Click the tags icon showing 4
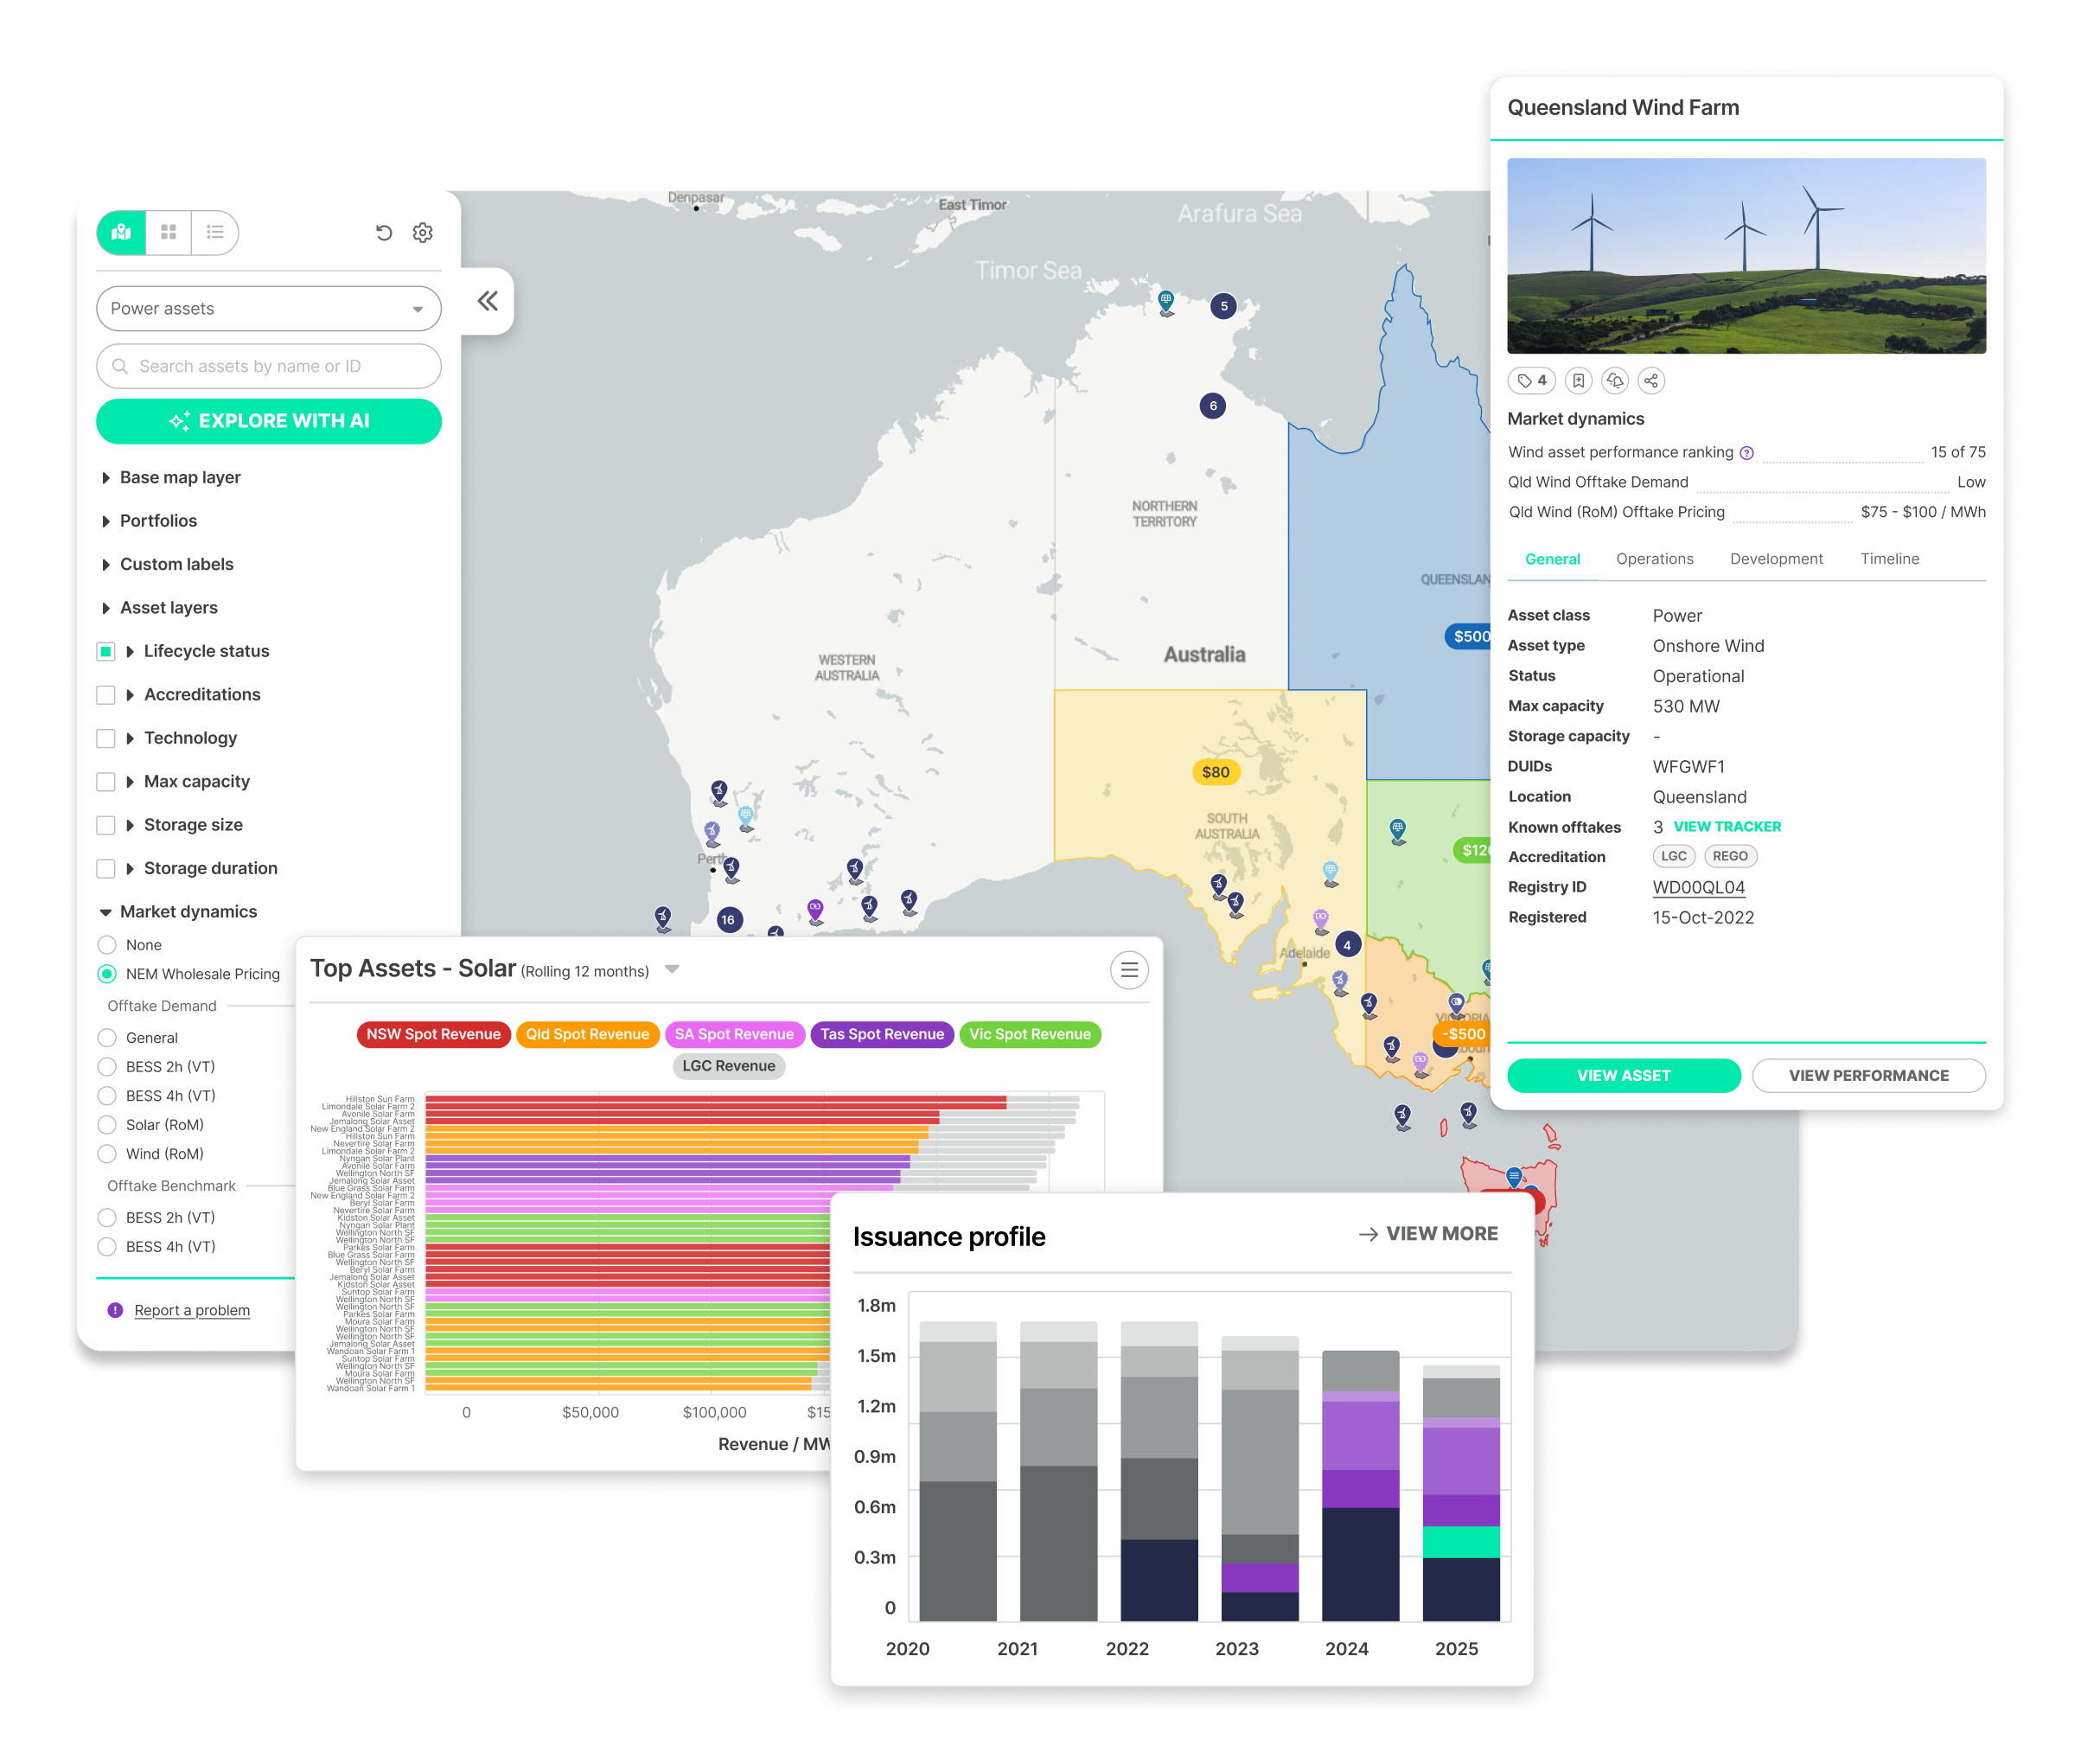The image size is (2081, 1764). (1531, 381)
